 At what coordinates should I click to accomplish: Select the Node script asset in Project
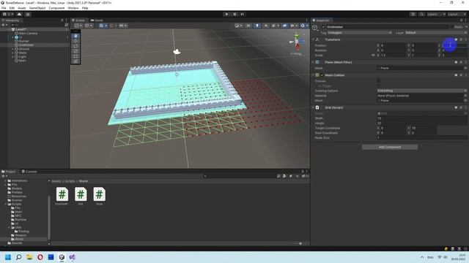(100, 196)
